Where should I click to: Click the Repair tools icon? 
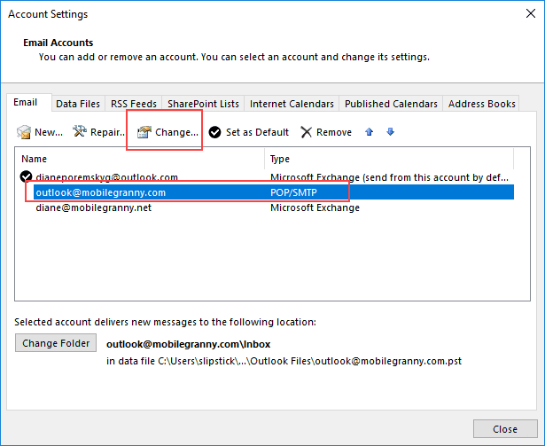[x=79, y=131]
